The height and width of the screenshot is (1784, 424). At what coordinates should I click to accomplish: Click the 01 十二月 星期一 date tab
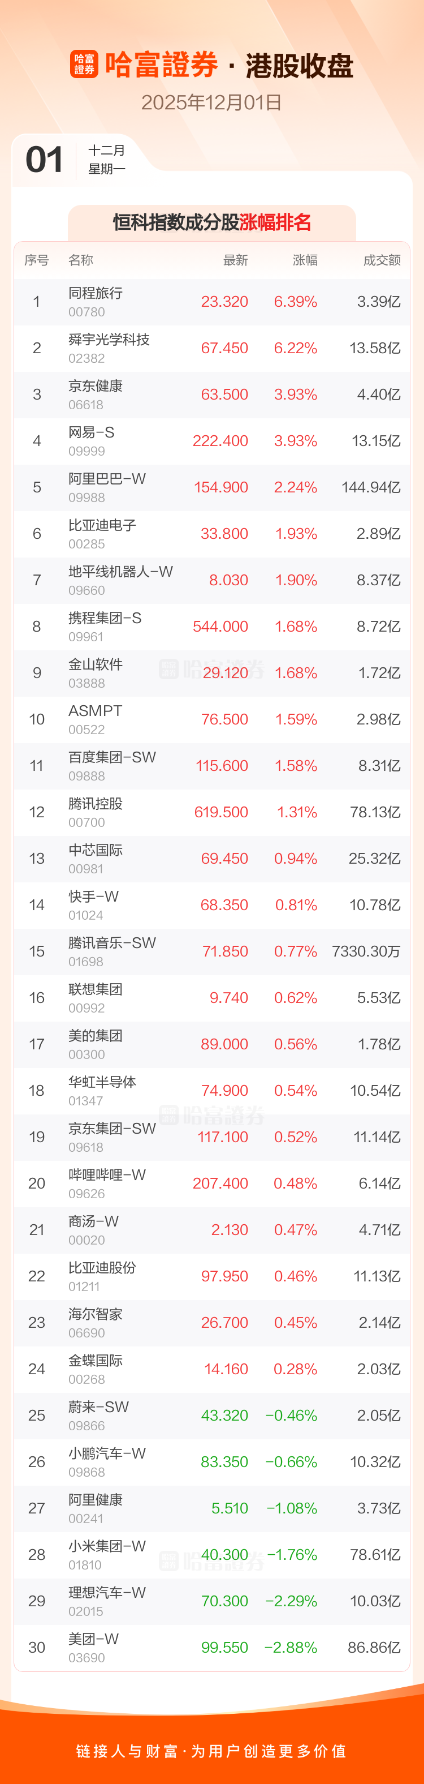(x=76, y=160)
